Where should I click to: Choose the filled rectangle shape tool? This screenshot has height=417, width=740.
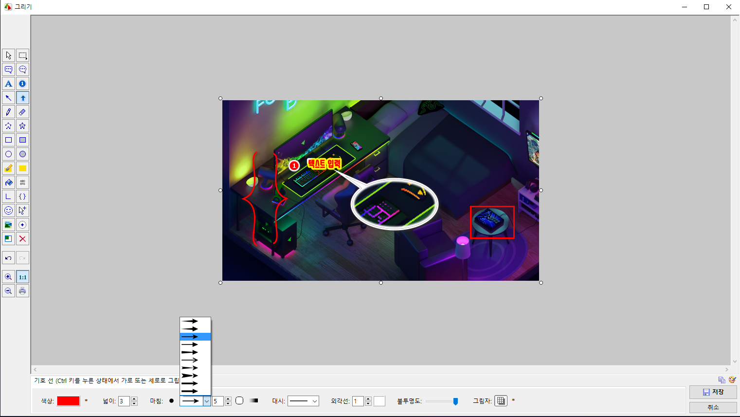22,140
